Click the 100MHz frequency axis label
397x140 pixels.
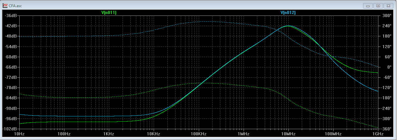click(x=333, y=134)
